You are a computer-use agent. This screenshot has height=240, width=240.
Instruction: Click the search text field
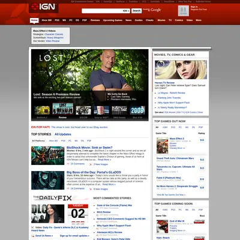pos(102,11)
